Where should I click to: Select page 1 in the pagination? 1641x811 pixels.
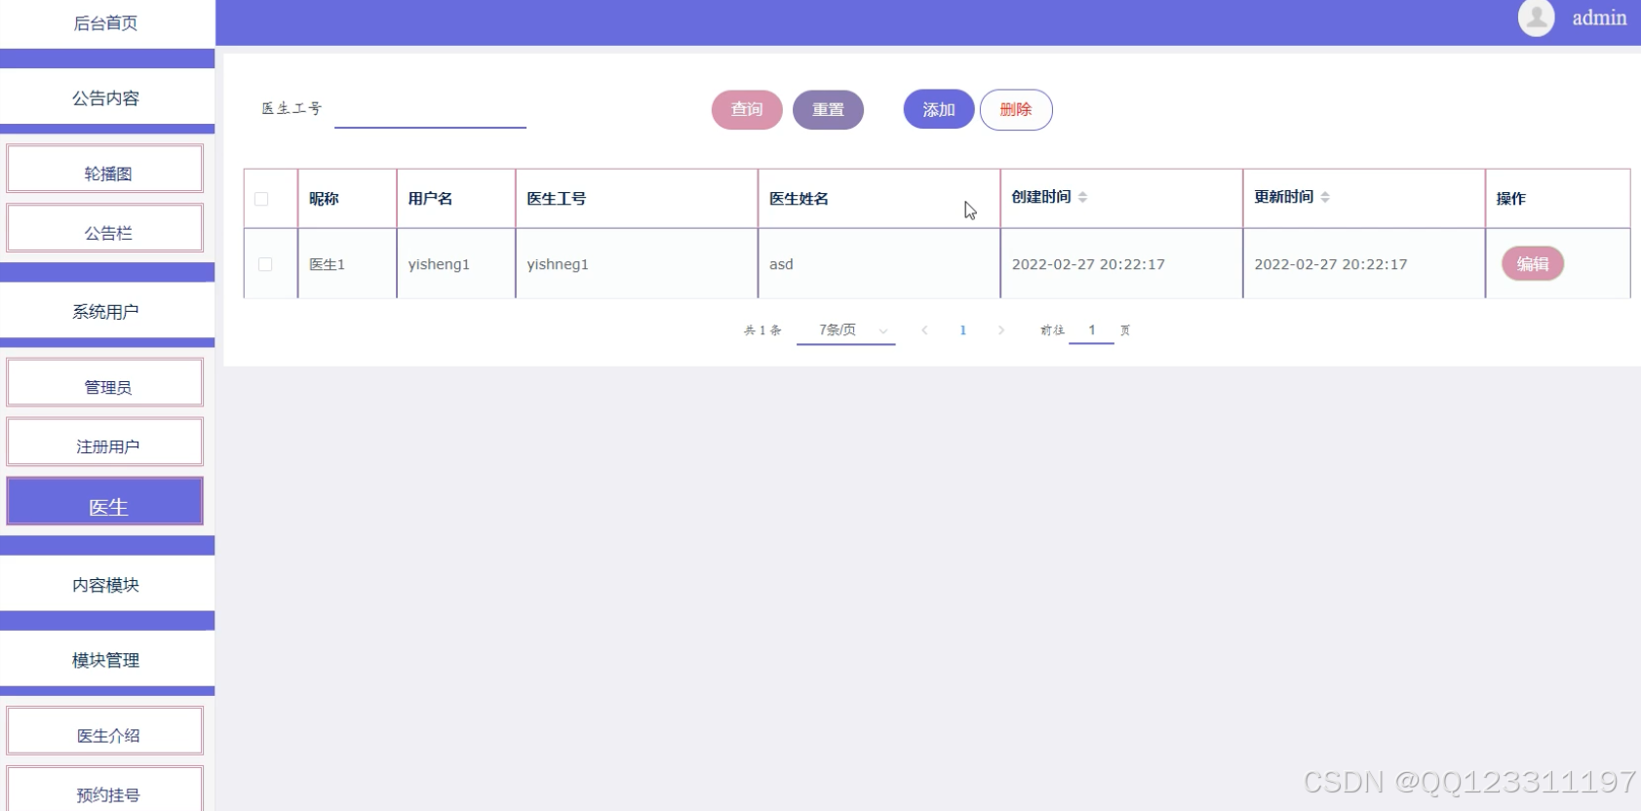963,330
